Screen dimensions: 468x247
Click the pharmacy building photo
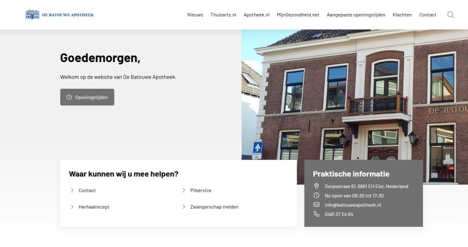366,91
